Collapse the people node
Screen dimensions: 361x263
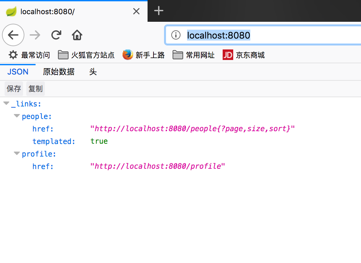(x=17, y=116)
